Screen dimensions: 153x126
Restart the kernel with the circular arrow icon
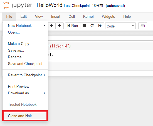pyautogui.click(x=92, y=26)
